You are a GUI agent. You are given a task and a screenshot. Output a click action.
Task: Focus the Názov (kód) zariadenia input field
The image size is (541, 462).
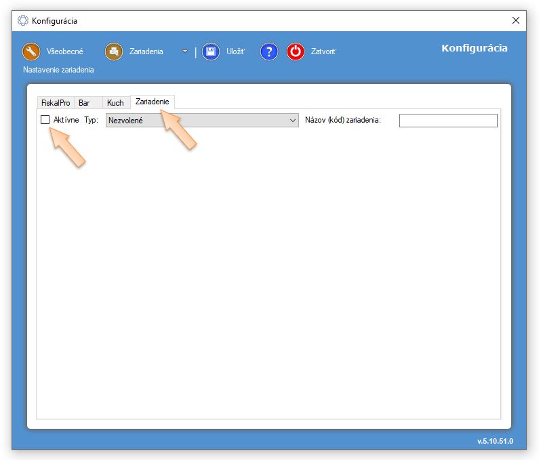[x=448, y=121]
